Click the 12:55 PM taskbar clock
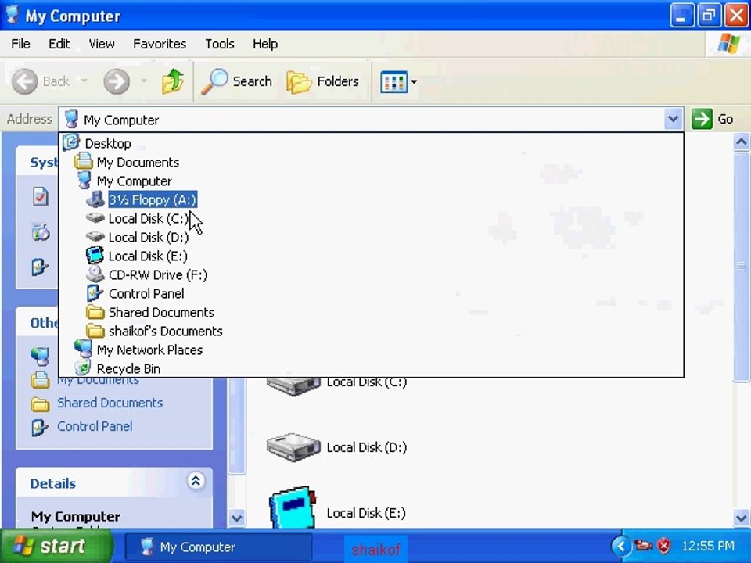This screenshot has width=751, height=563. pyautogui.click(x=707, y=547)
